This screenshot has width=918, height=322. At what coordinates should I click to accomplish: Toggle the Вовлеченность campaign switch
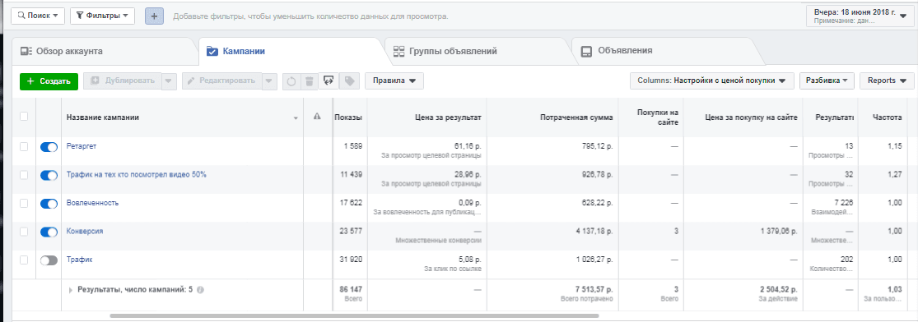pos(49,204)
